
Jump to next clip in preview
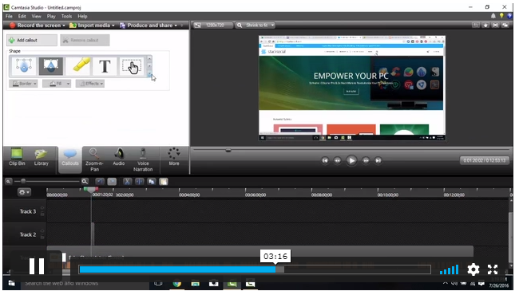pyautogui.click(x=378, y=160)
